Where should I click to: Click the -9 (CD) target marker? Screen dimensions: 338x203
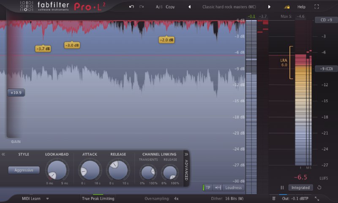(326, 69)
